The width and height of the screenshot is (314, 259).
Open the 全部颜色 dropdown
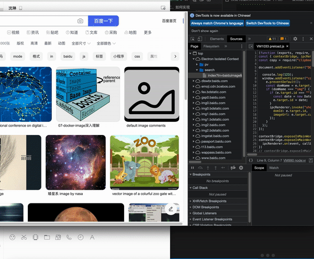pos(106,43)
